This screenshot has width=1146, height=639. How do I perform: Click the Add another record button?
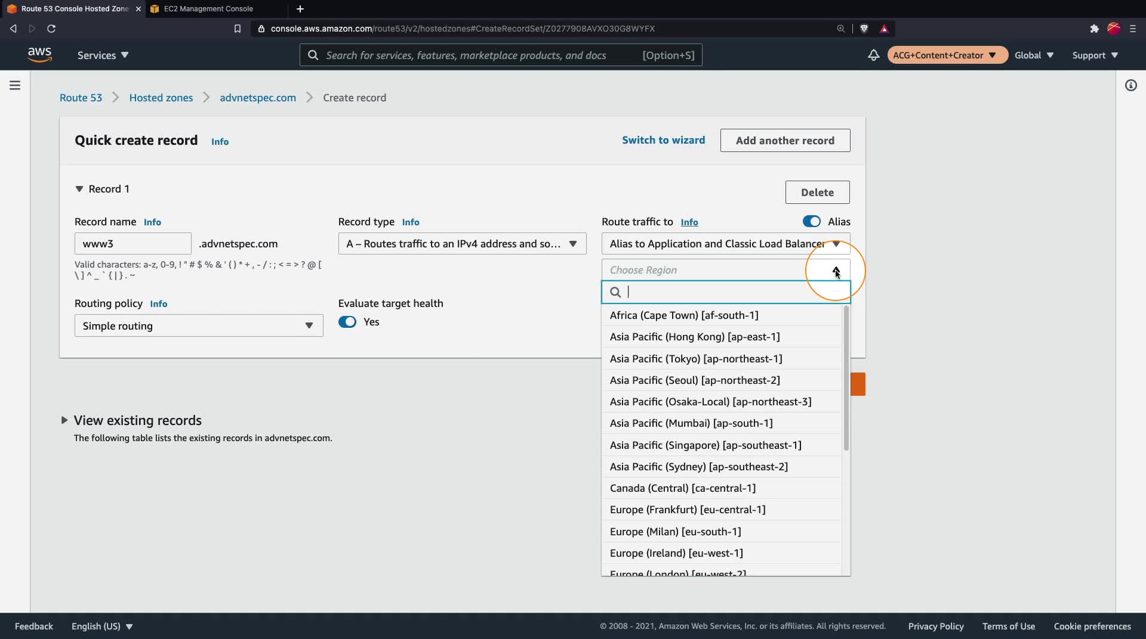pyautogui.click(x=785, y=141)
